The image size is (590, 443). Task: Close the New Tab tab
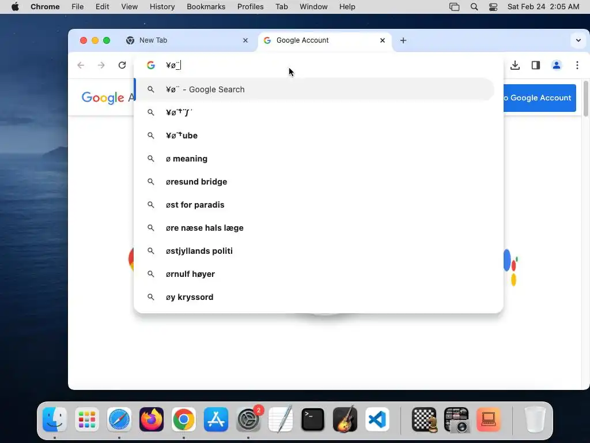245,40
